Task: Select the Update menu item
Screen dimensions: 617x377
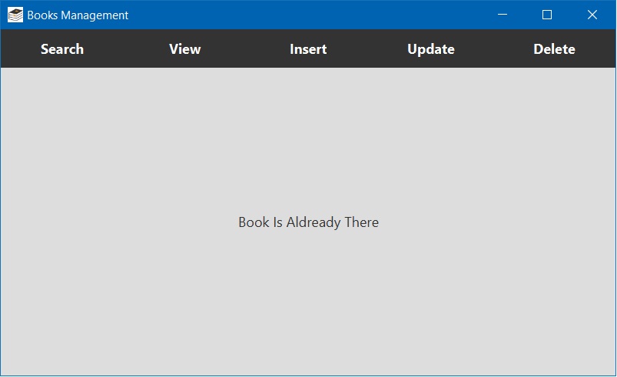Action: (x=431, y=48)
